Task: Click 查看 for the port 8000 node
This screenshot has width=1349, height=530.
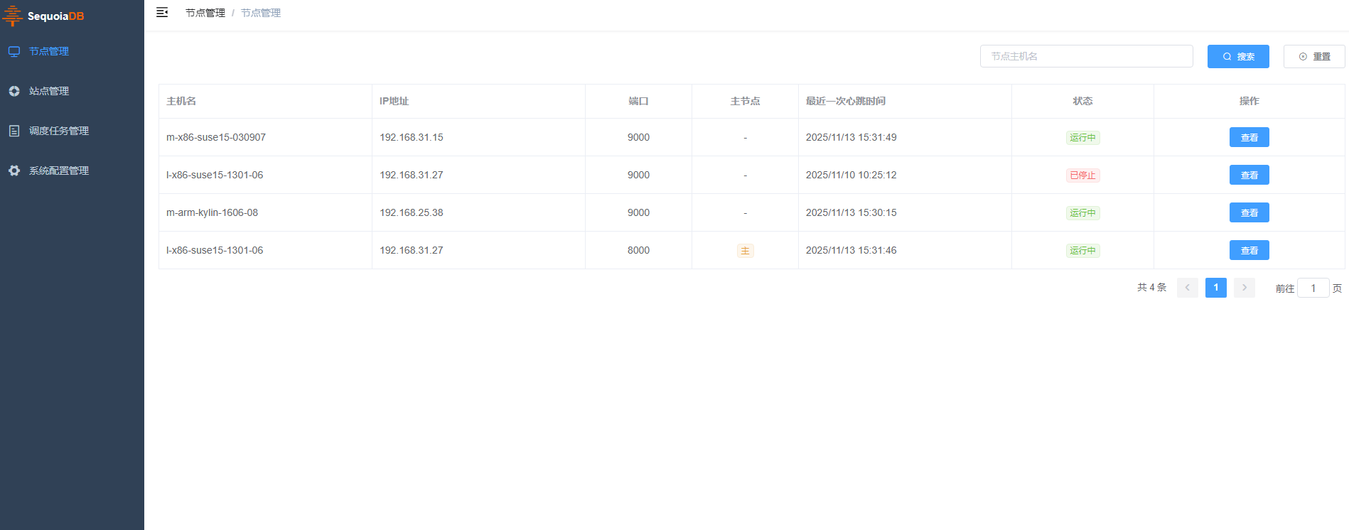Action: tap(1249, 250)
